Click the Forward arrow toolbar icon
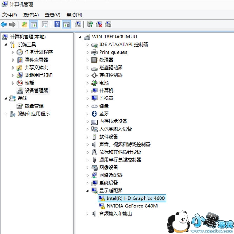 pos(12,24)
